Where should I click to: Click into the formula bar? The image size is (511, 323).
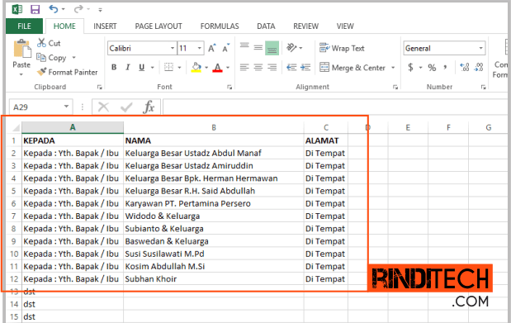(x=336, y=107)
